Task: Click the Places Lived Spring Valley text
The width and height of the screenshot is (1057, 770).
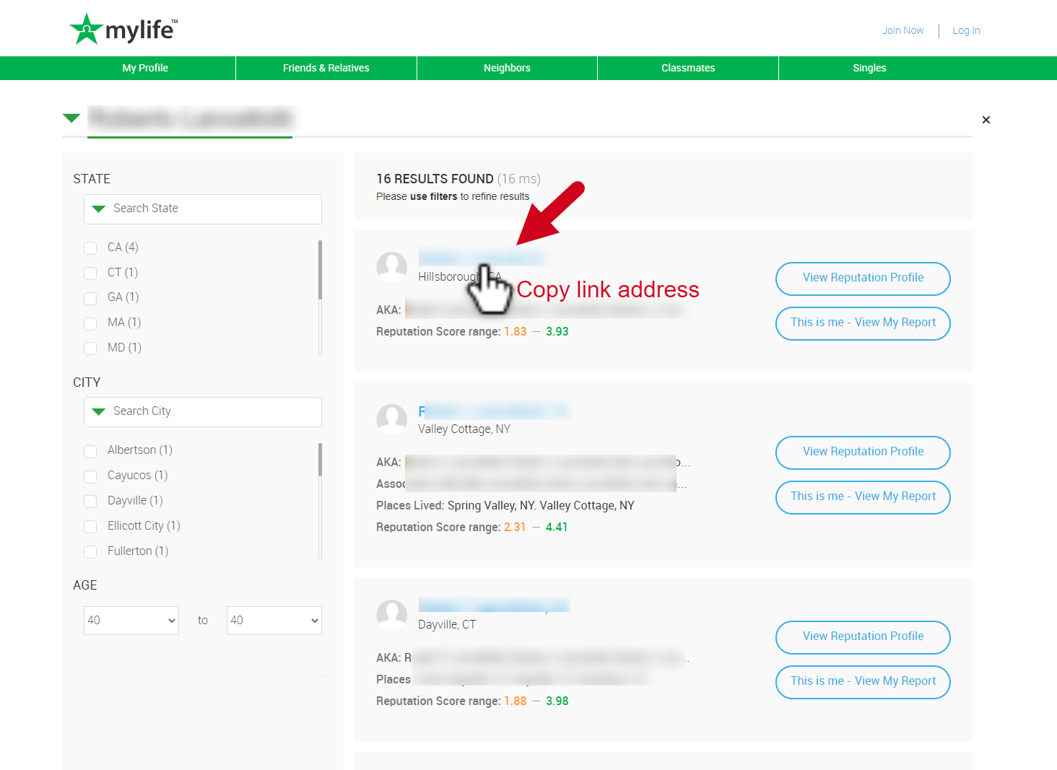Action: [505, 505]
